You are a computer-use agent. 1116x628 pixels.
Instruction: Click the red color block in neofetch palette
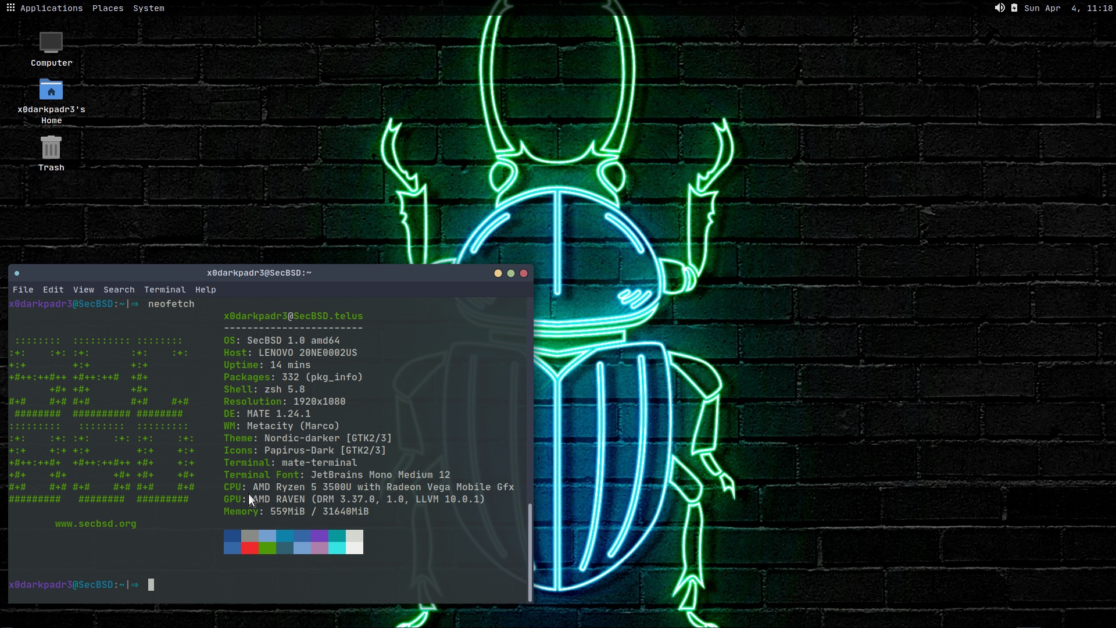250,548
